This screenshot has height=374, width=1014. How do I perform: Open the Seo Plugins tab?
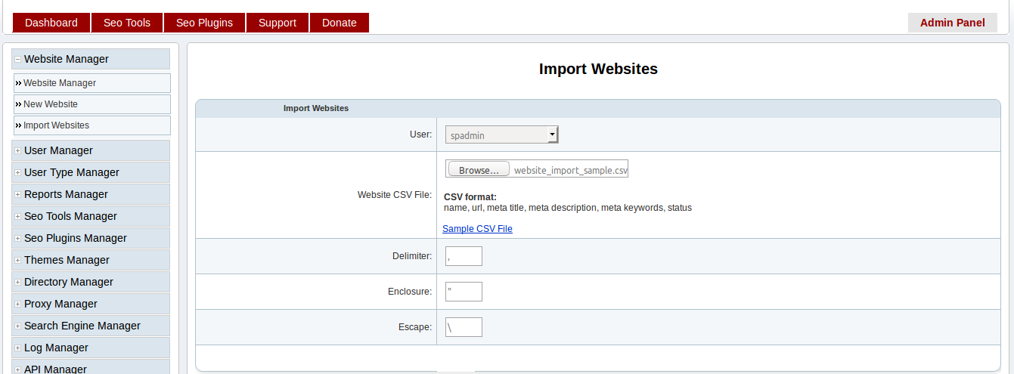[204, 23]
